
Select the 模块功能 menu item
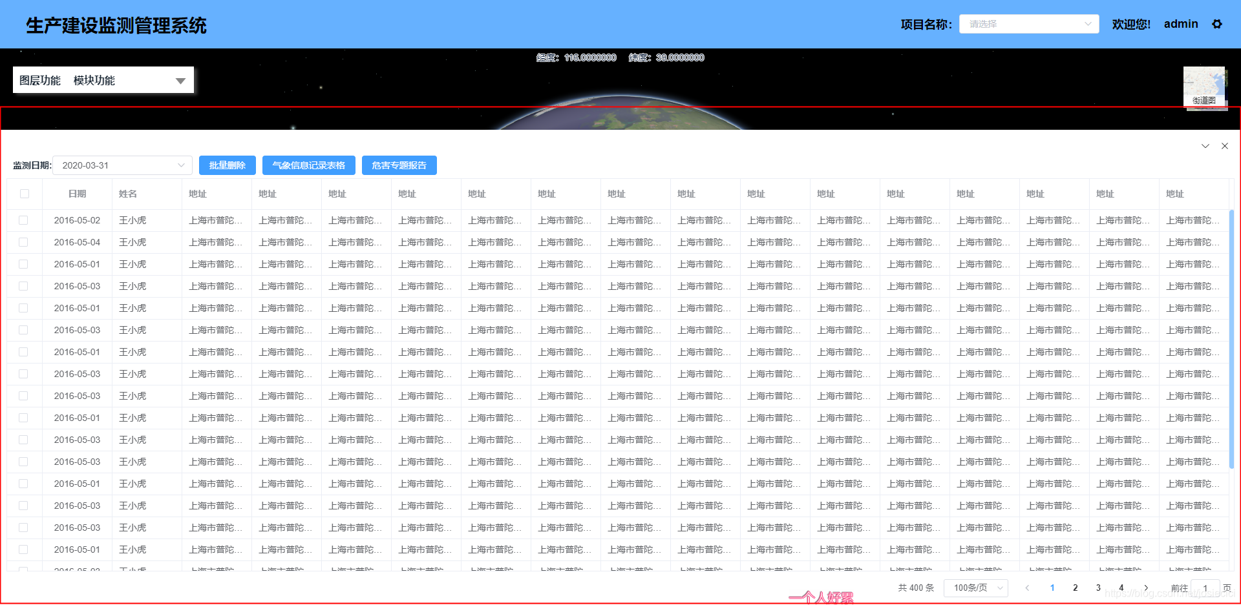point(94,81)
